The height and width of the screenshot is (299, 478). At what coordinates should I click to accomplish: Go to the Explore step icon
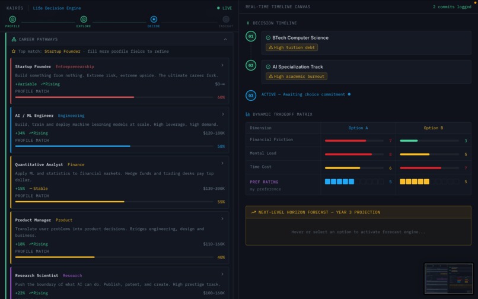(84, 19)
